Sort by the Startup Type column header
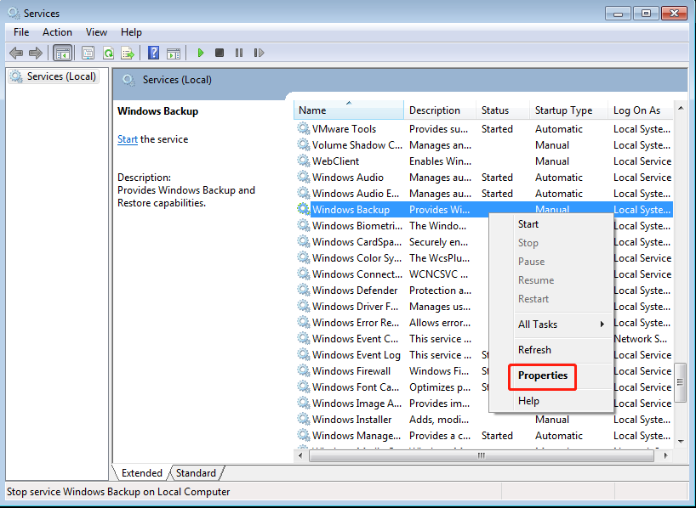Viewport: 696px width, 508px height. (x=568, y=110)
